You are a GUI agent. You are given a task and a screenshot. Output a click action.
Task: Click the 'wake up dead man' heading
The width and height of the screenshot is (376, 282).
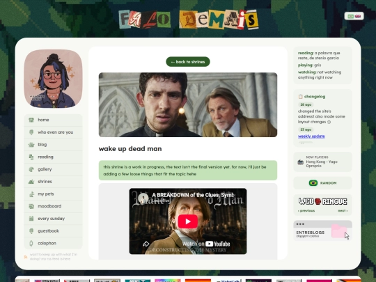point(130,149)
